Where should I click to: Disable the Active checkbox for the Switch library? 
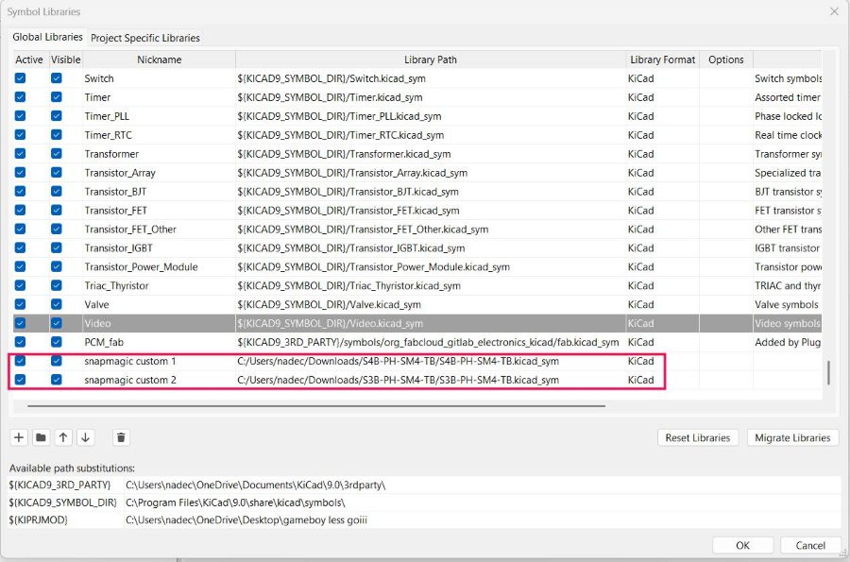click(21, 78)
